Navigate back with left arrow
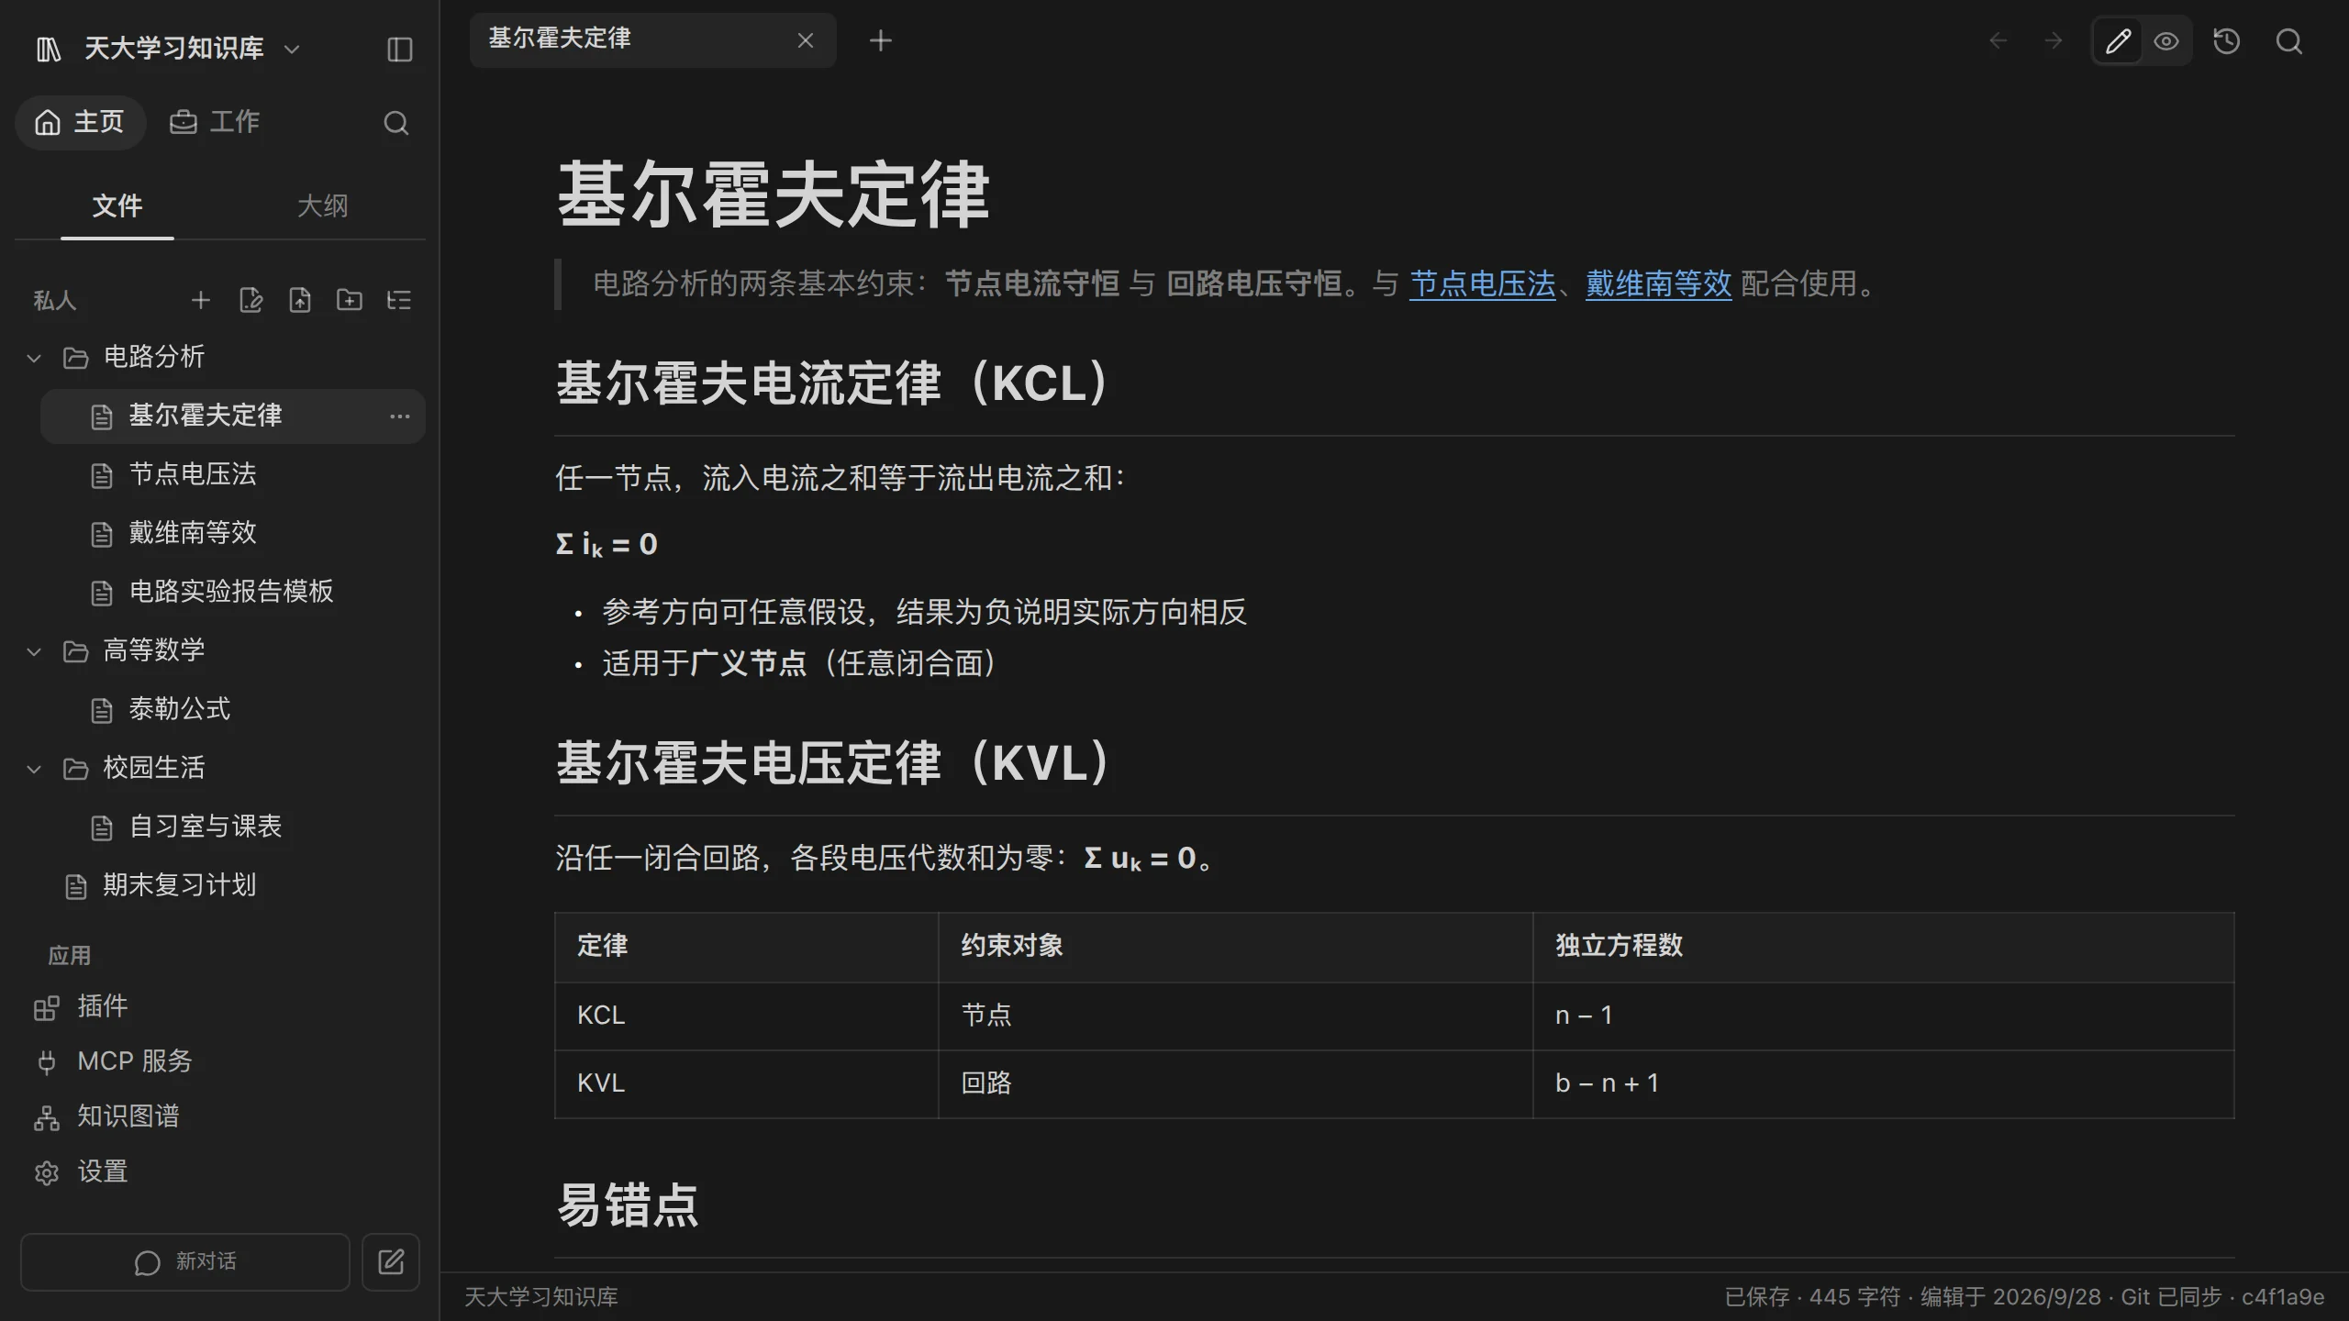The width and height of the screenshot is (2349, 1321). (1998, 40)
